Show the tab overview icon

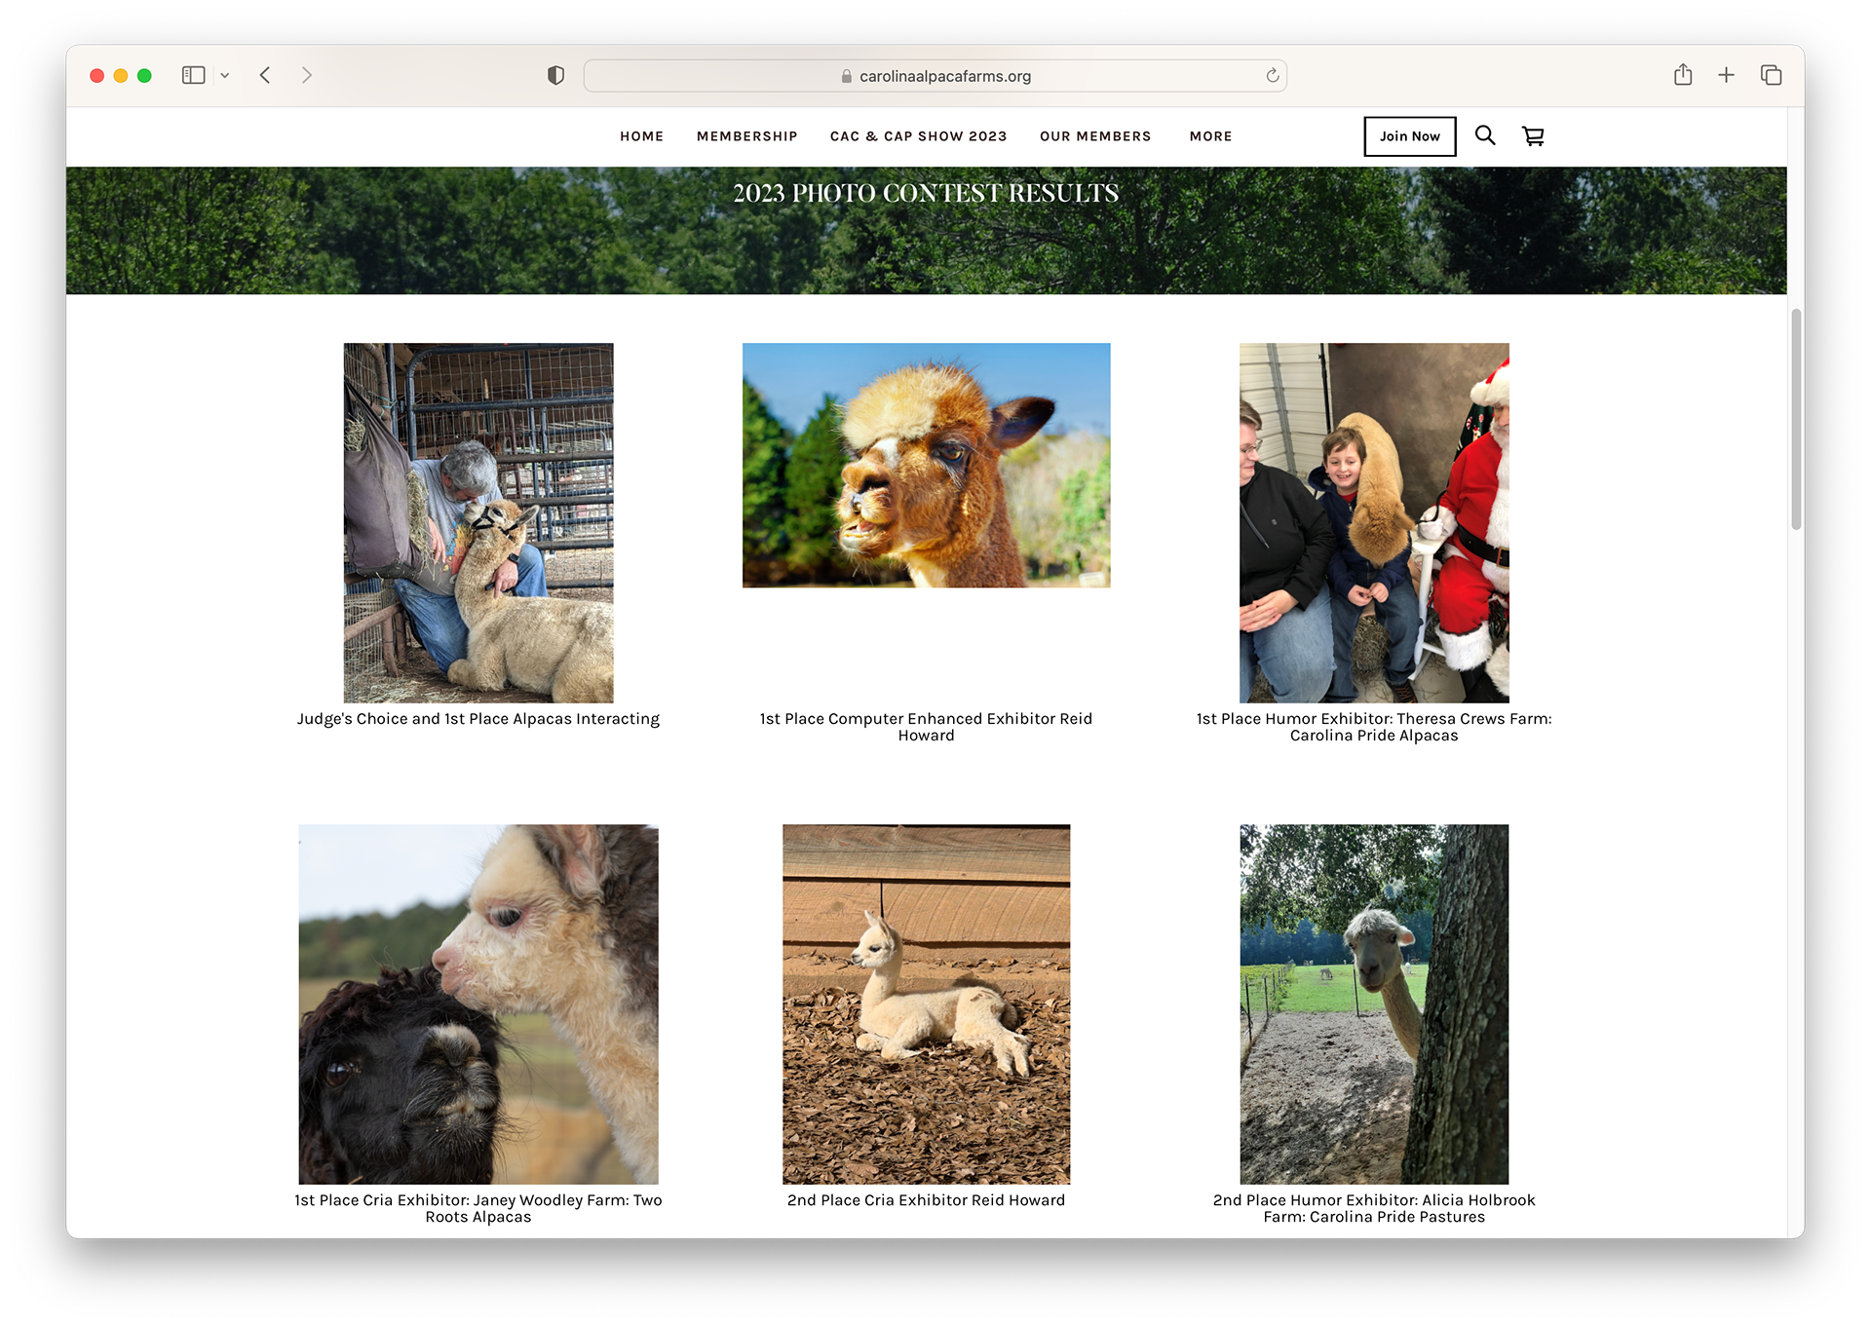(x=1771, y=75)
